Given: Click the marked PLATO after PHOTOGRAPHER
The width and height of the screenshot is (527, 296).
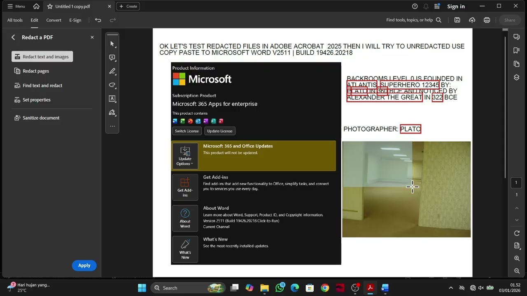Looking at the screenshot, I should coord(410,129).
